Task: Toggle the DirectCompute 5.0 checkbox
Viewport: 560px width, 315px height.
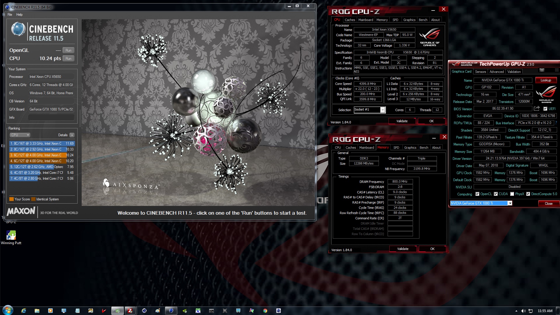Action: point(528,194)
